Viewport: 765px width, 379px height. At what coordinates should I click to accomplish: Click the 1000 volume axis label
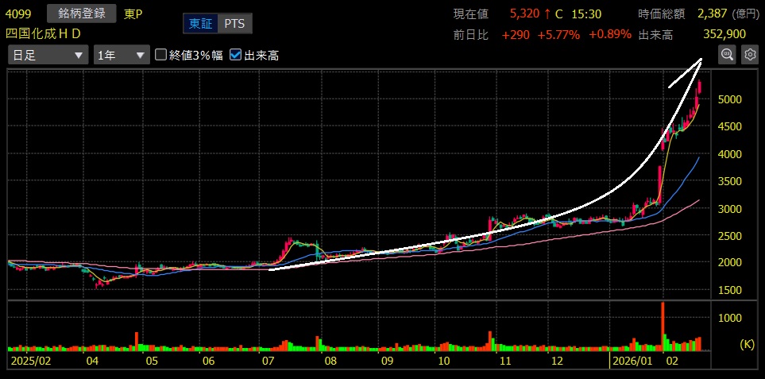pyautogui.click(x=728, y=317)
